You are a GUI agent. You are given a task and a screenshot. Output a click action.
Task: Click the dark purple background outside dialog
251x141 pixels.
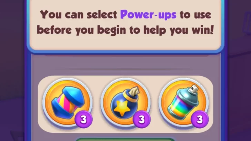[12, 64]
